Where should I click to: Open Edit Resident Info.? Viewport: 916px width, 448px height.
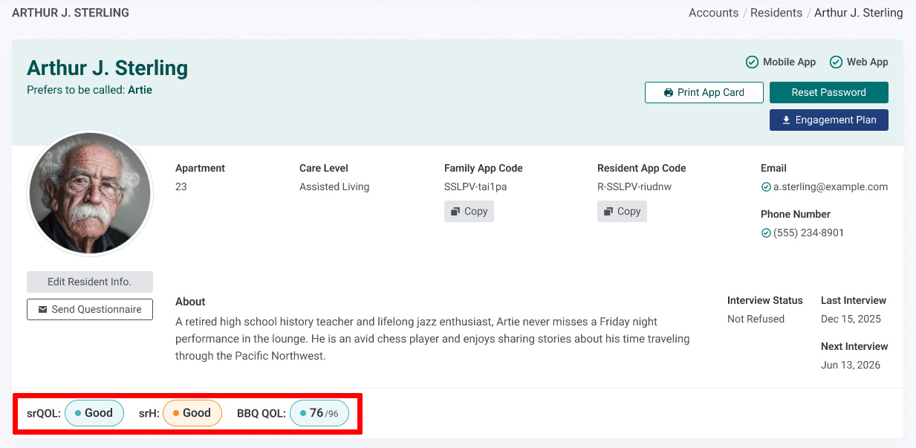[90, 282]
